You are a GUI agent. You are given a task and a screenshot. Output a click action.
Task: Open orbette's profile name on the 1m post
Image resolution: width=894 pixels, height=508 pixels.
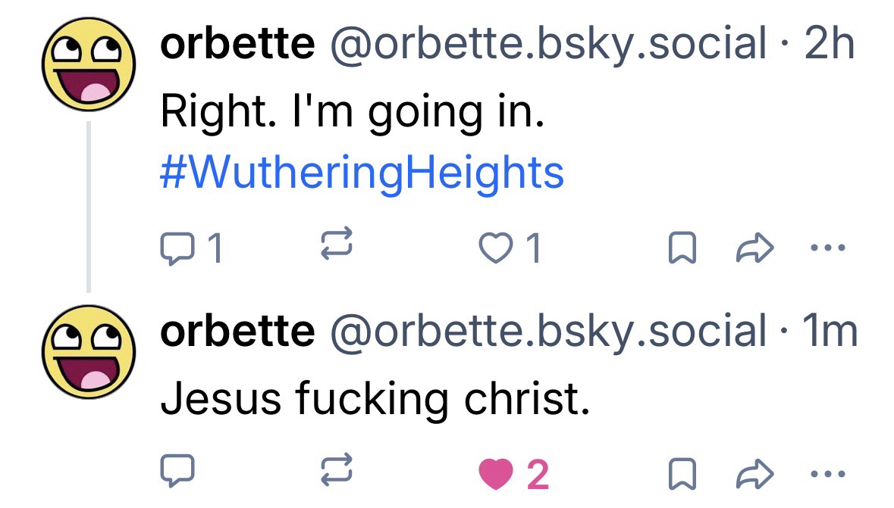(x=237, y=331)
